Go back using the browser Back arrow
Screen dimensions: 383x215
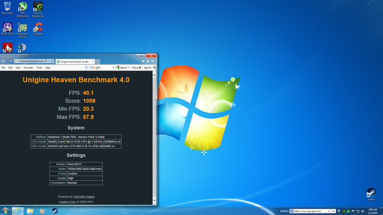(x=4, y=61)
